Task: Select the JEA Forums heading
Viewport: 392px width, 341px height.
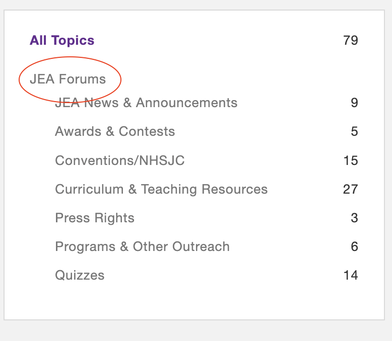Action: pos(68,79)
